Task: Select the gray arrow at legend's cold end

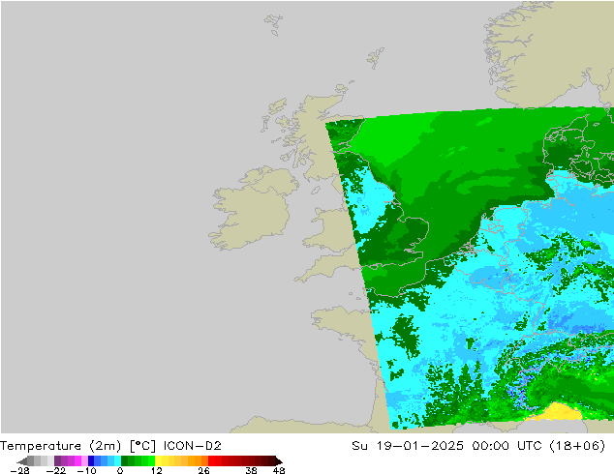Action: (21, 461)
